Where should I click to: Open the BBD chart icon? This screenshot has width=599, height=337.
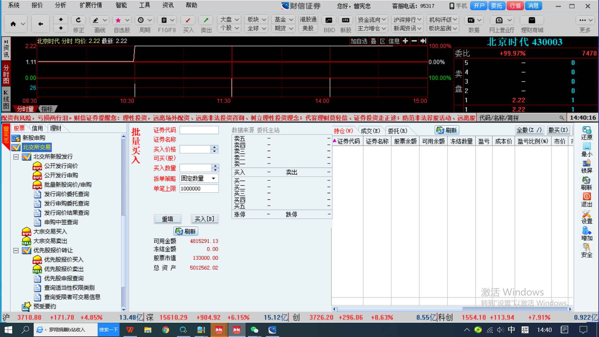[x=329, y=20]
